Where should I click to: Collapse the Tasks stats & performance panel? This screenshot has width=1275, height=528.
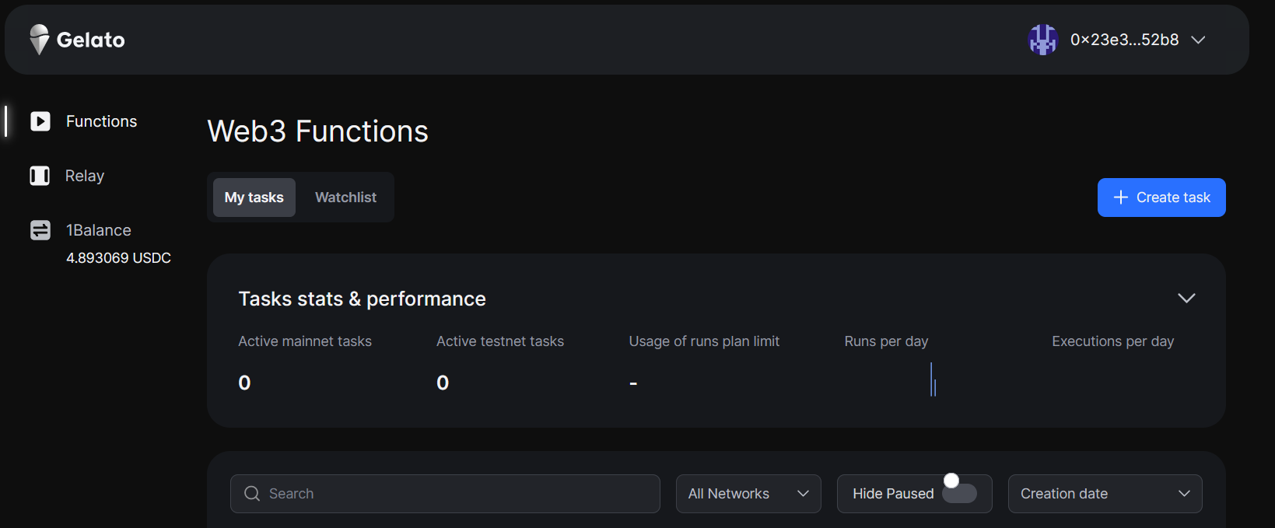(1186, 299)
